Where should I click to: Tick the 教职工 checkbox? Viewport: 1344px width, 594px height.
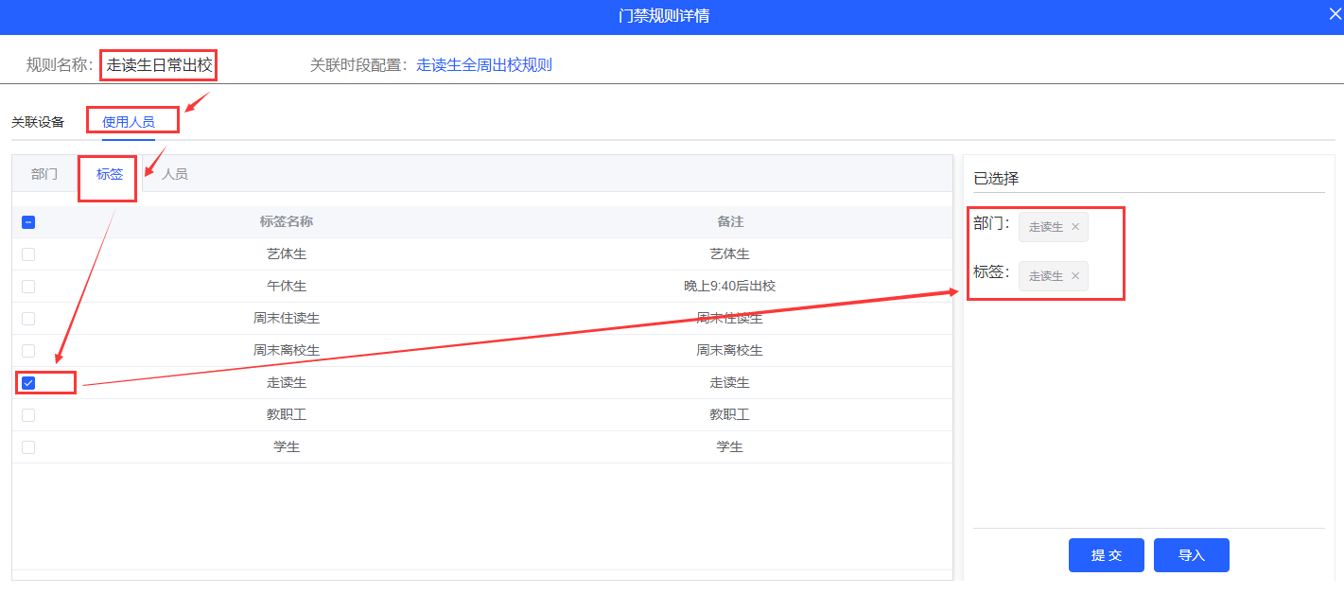28,415
